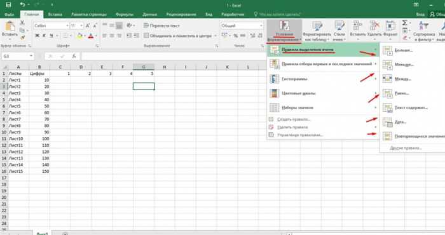This screenshot has height=235, width=445.
Task: Click the red font color swatch
Action: click(x=91, y=36)
